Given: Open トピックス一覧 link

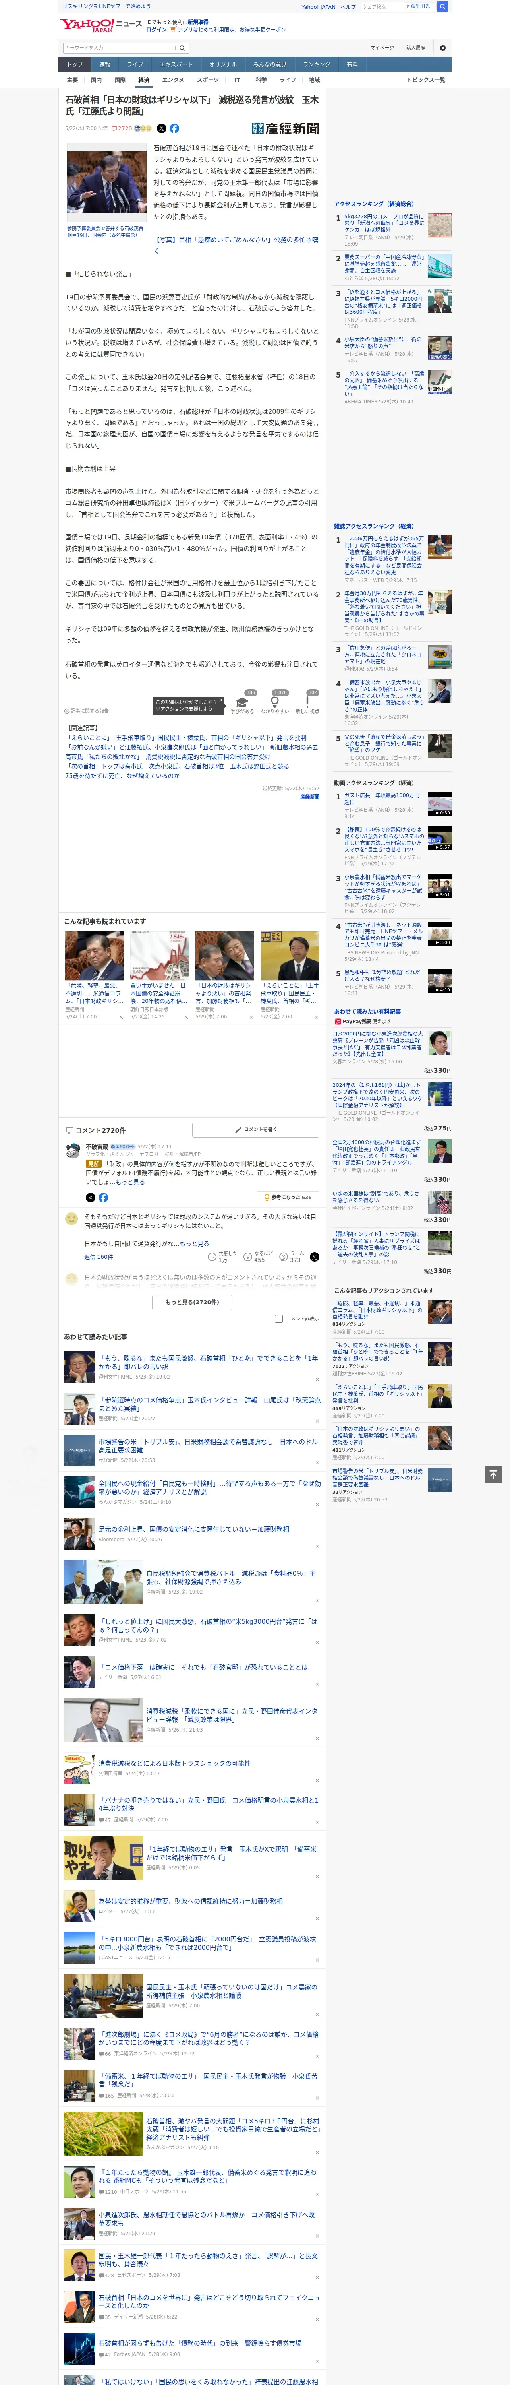Looking at the screenshot, I should coord(426,79).
